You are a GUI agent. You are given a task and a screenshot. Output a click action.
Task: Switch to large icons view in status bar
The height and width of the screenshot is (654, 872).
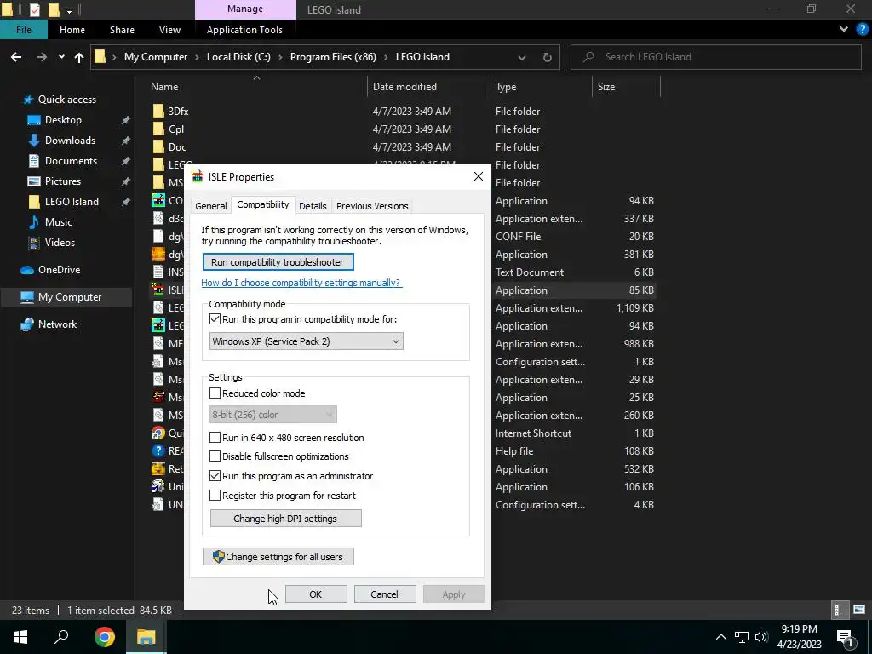[x=859, y=610]
